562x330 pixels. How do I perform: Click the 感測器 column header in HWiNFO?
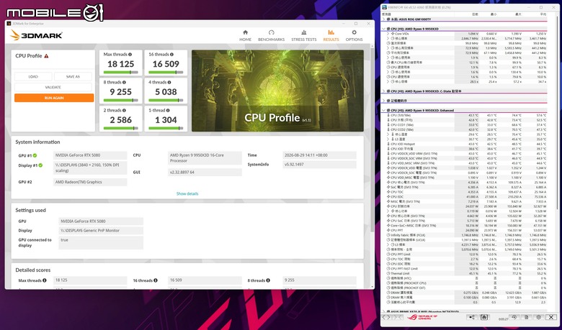387,14
